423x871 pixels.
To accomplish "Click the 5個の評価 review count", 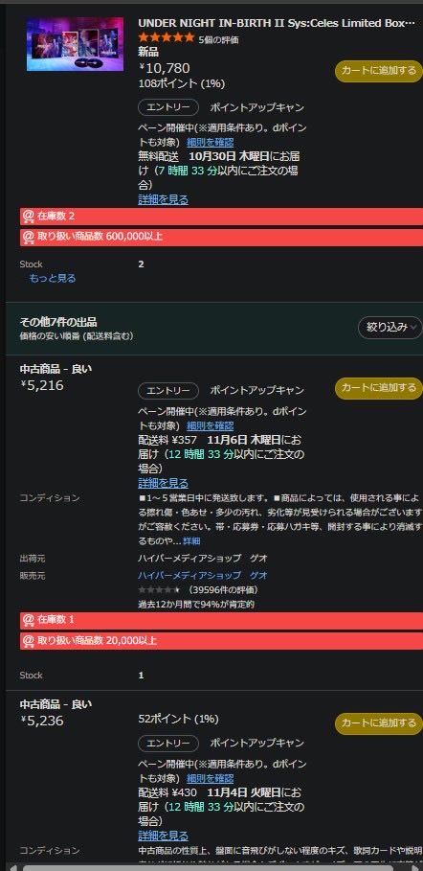I will (x=219, y=40).
